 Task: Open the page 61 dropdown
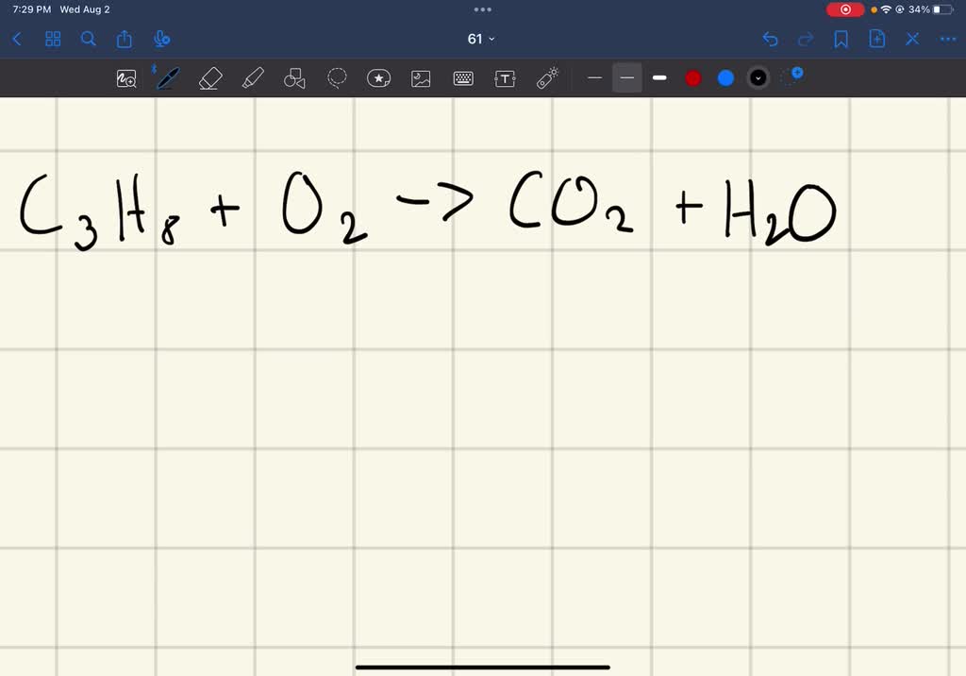tap(479, 39)
